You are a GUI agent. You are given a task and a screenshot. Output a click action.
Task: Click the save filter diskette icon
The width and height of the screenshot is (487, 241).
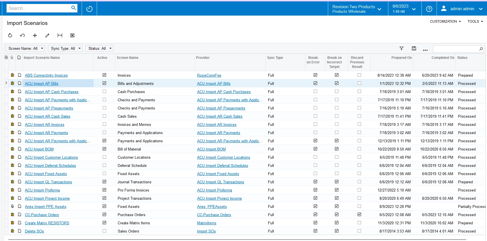414,48
